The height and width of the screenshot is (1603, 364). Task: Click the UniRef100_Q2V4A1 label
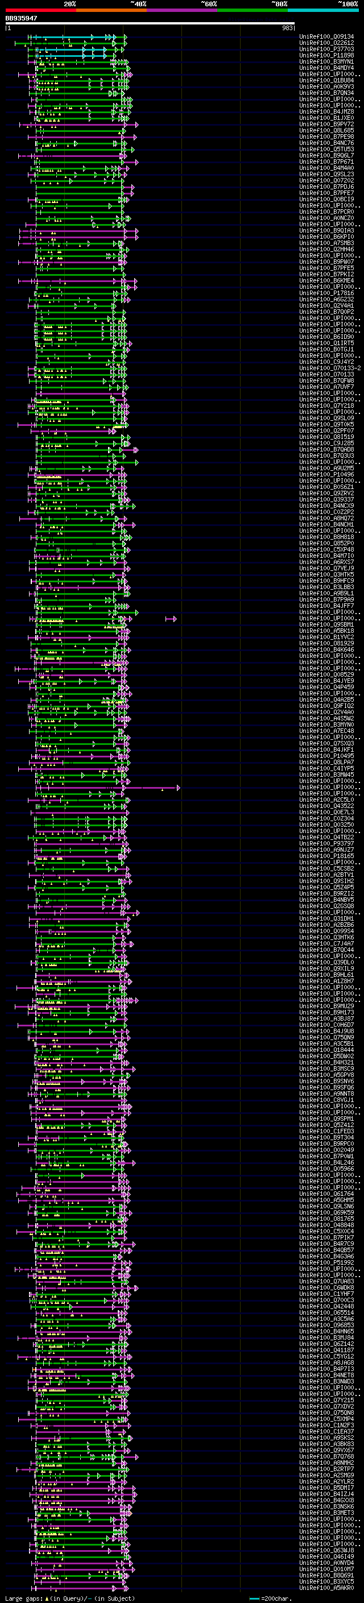tap(326, 305)
